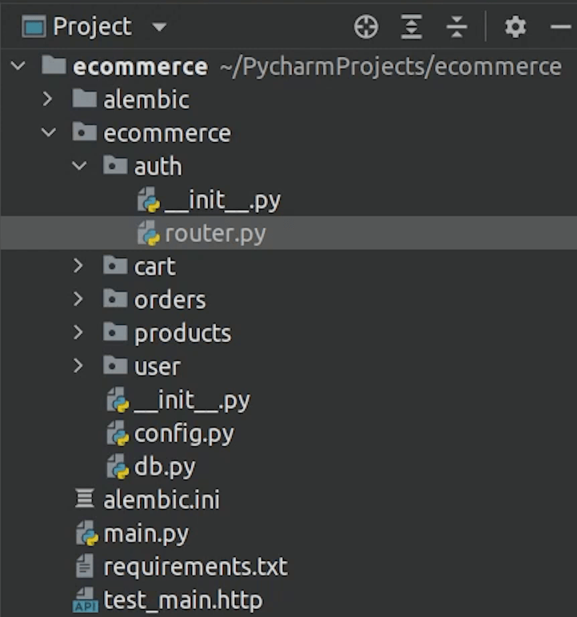Viewport: 577px width, 617px height.
Task: Collapse the auth package
Action: tap(79, 166)
